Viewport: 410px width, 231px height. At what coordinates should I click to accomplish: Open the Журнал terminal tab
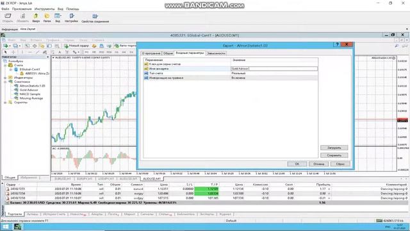[225, 214]
